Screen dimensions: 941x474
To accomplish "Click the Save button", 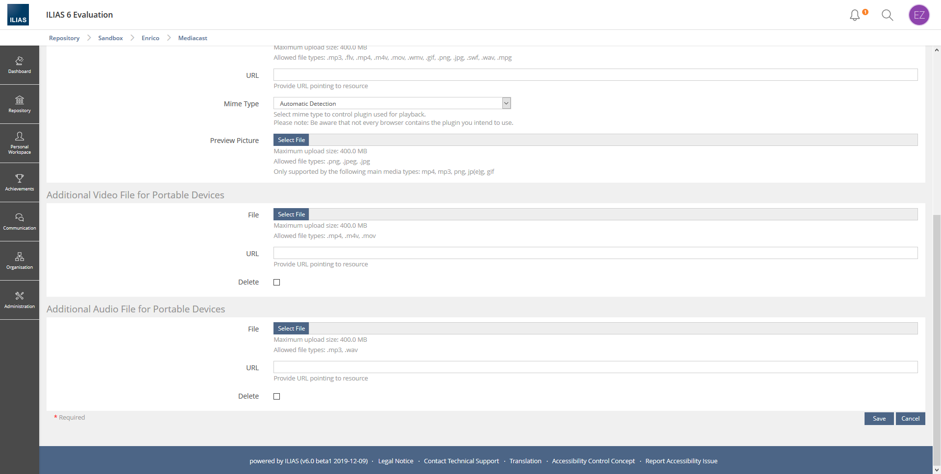I will [x=879, y=419].
